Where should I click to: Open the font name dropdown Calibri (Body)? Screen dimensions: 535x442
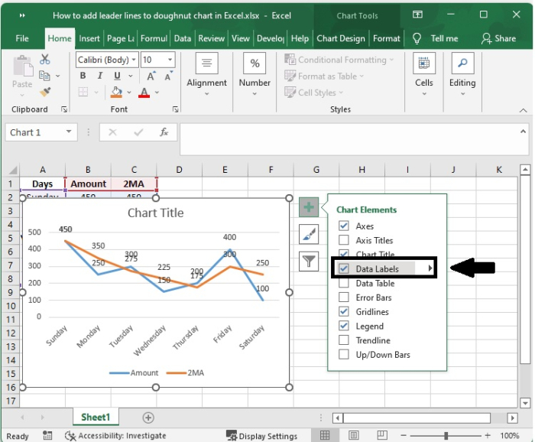[x=134, y=60]
